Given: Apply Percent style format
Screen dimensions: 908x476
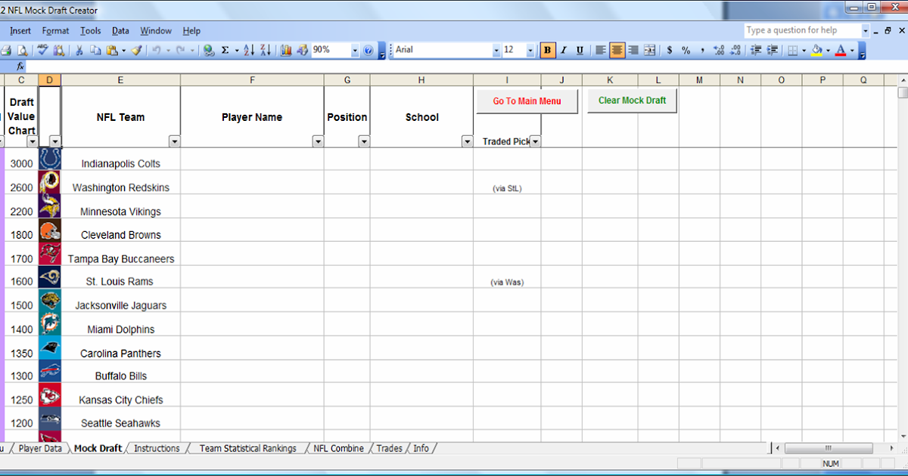Looking at the screenshot, I should (686, 50).
